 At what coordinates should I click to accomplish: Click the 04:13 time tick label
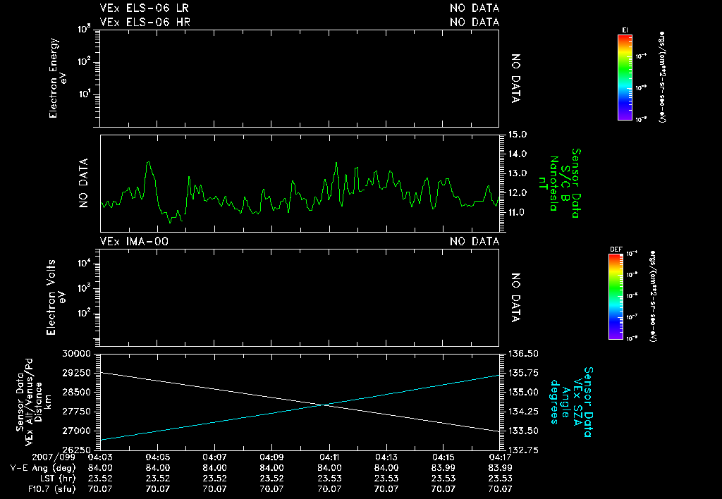coord(386,457)
